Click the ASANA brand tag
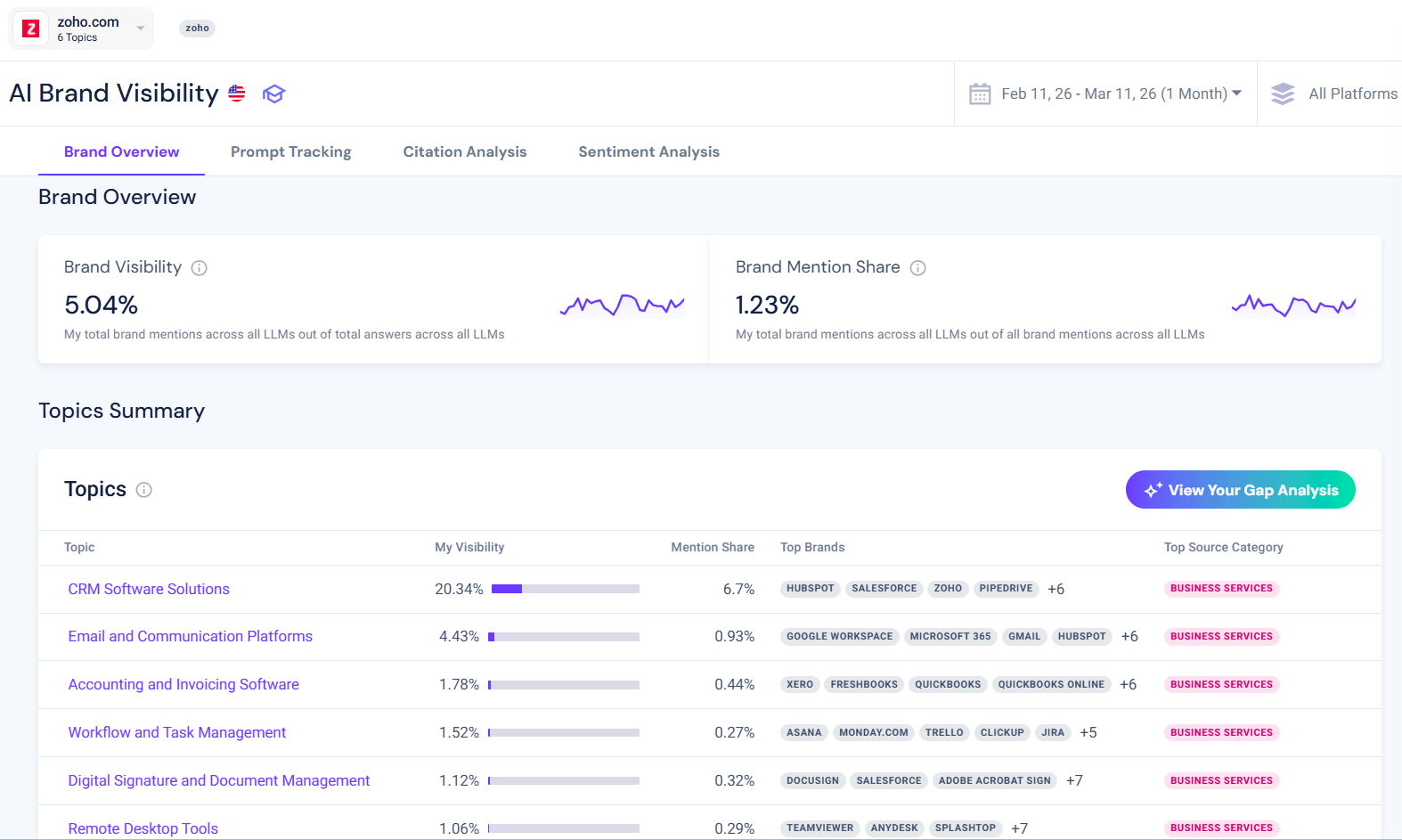 pyautogui.click(x=804, y=732)
